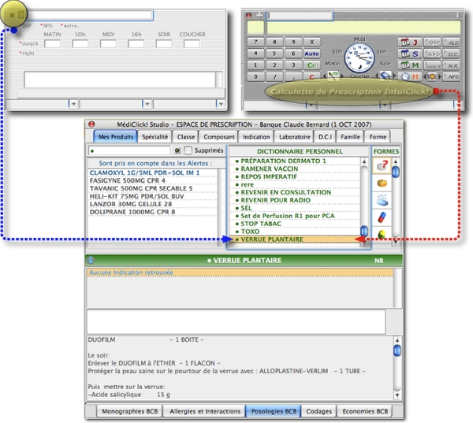Click the dictionary list scrollbar thumb
This screenshot has width=473, height=423.
364,232
